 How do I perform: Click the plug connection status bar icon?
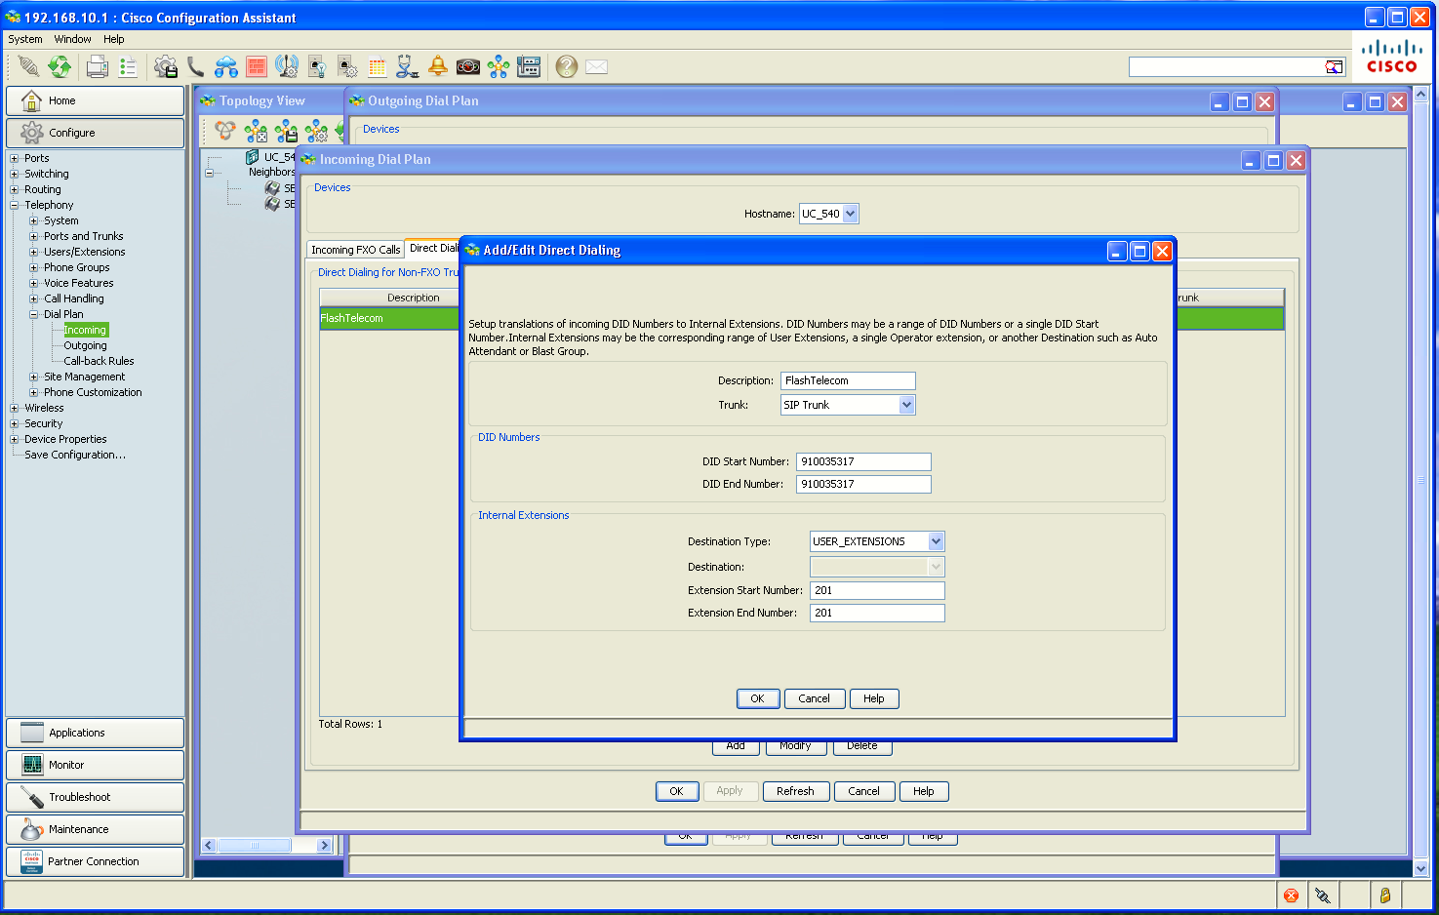point(1323,895)
